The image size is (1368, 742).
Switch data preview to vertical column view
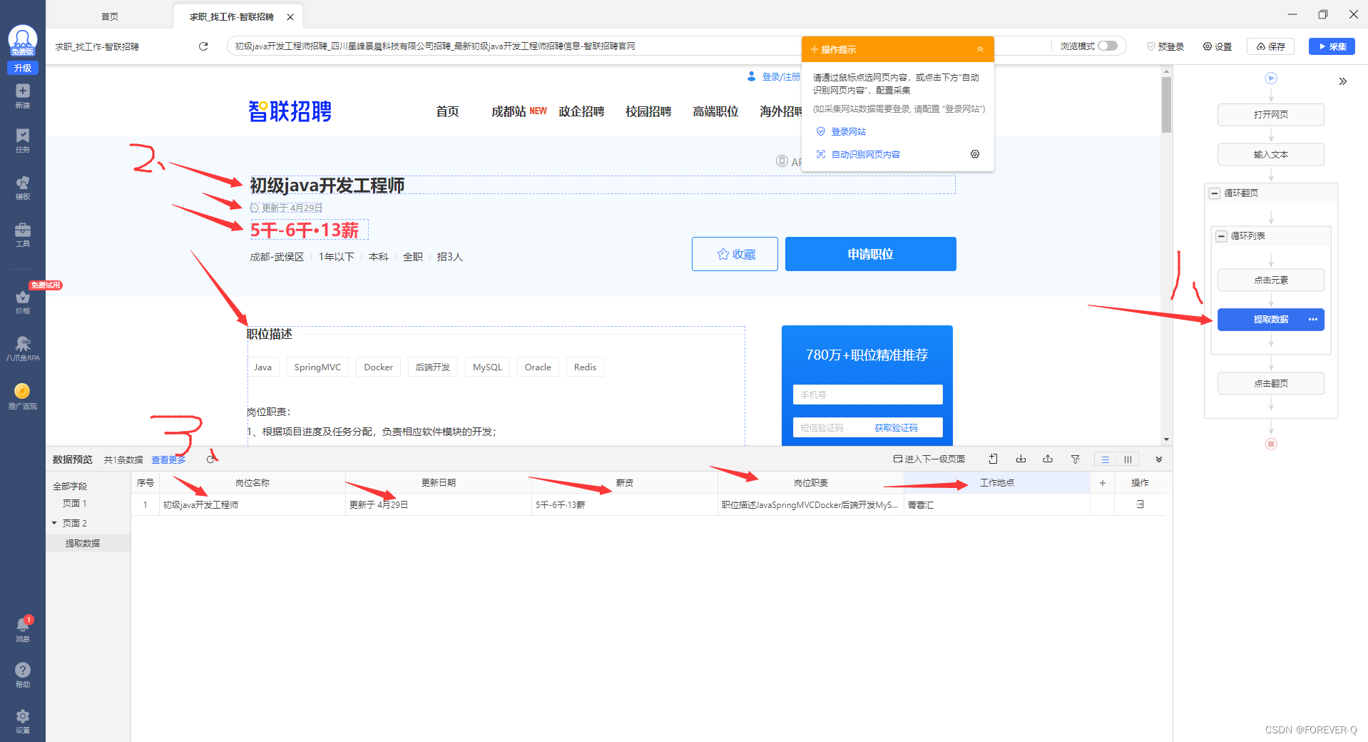[x=1128, y=459]
